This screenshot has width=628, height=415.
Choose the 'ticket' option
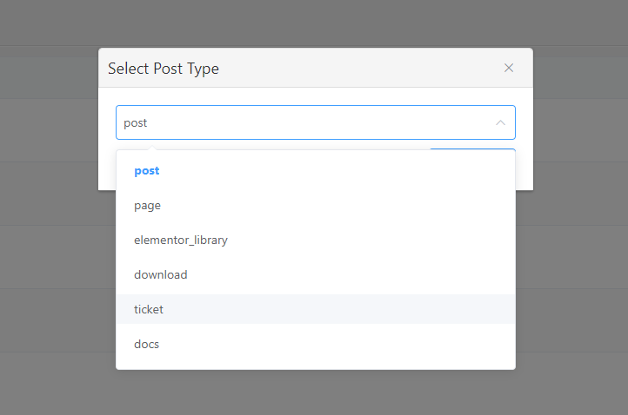coord(149,310)
